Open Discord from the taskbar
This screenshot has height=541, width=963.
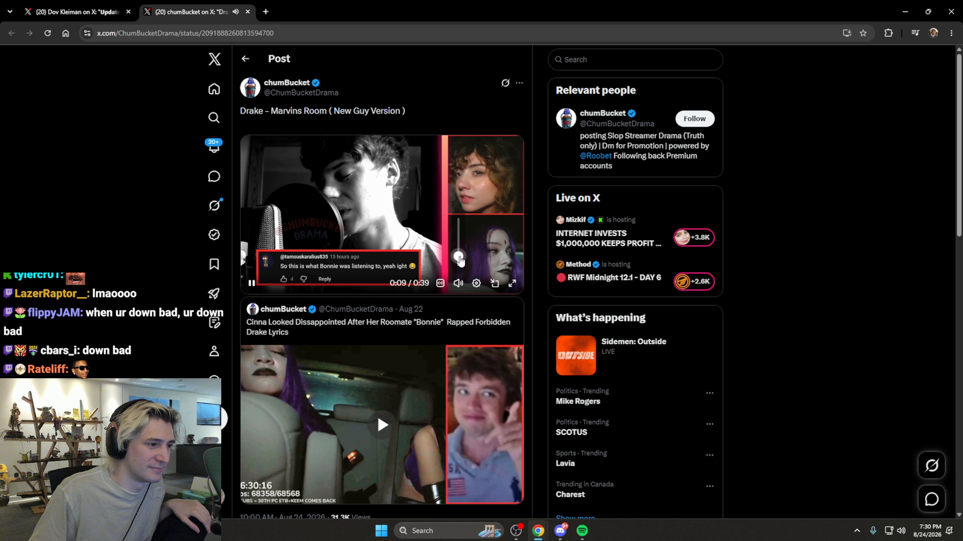[x=560, y=530]
